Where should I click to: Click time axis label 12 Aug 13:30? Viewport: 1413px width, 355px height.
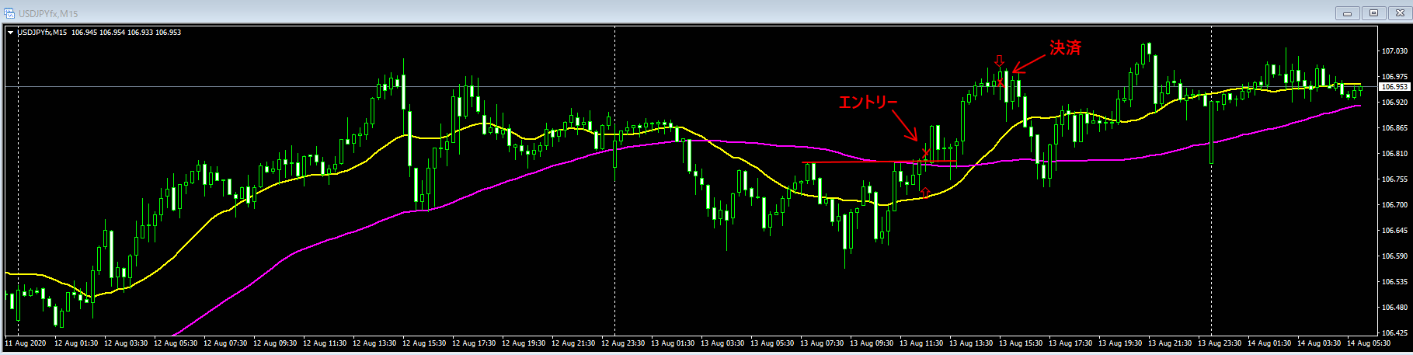tap(374, 343)
